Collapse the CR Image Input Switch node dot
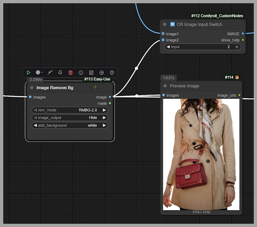Viewport: 257px width, 227px height. pos(165,24)
